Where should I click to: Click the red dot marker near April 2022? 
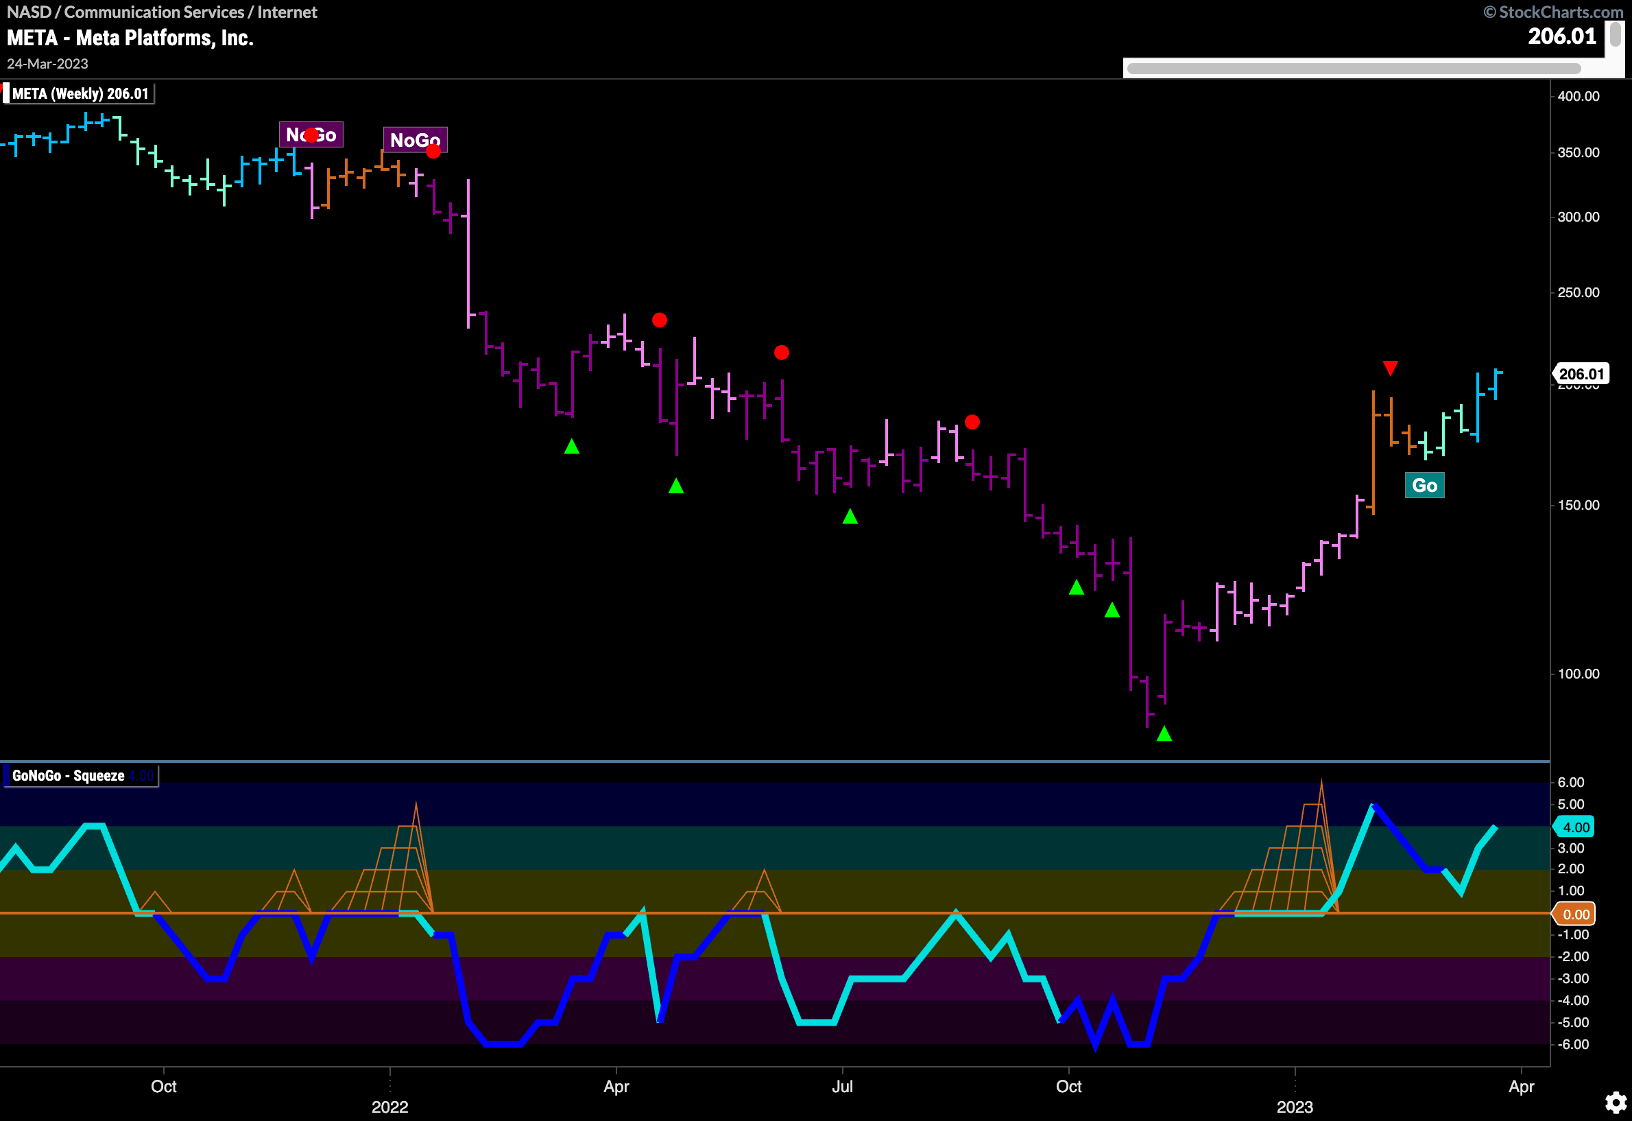coord(660,320)
